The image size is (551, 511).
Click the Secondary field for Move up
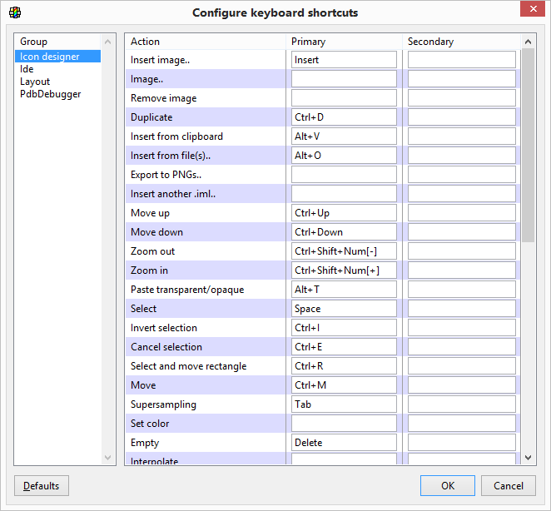point(461,213)
